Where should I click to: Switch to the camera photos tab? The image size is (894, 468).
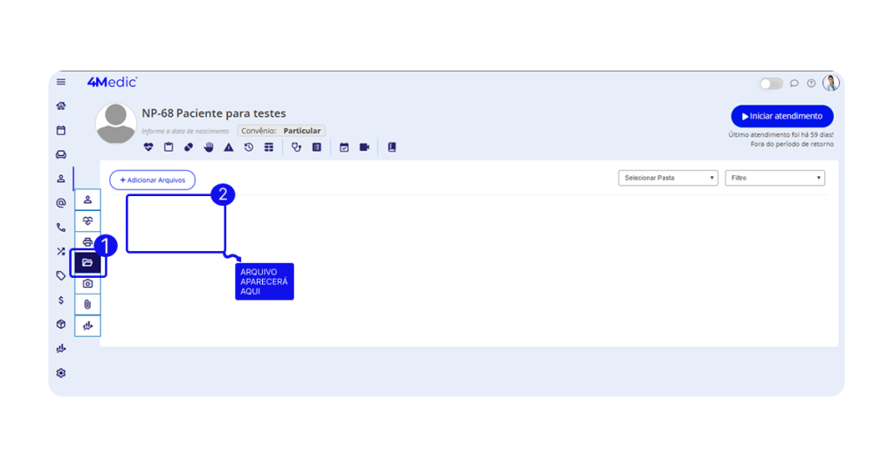[x=87, y=284]
